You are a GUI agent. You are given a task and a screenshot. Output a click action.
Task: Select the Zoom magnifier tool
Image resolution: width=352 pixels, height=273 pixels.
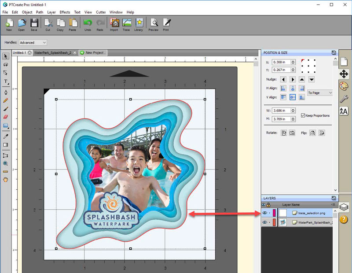click(6, 163)
